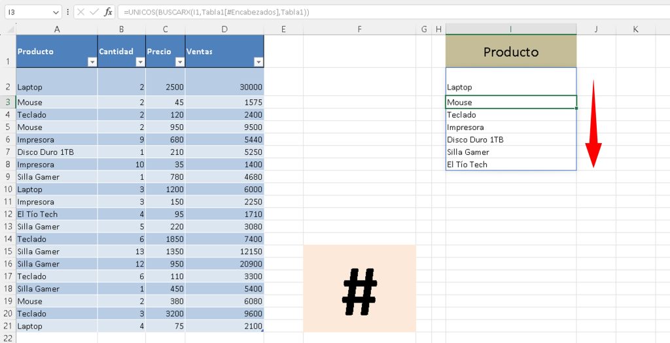Open the Name Box dropdown arrow
670x343 pixels.
[x=55, y=12]
